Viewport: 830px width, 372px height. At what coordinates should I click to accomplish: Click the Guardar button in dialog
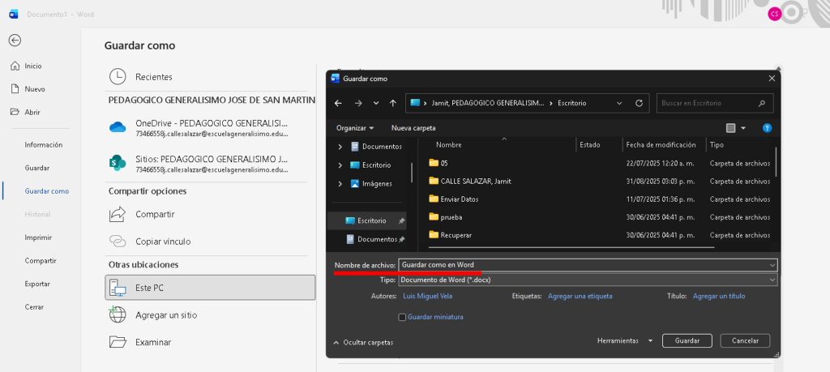coord(687,341)
